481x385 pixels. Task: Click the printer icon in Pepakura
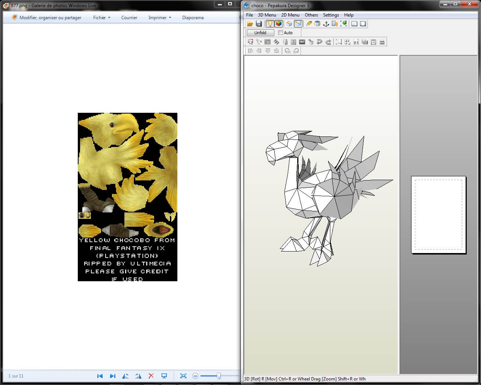pos(382,42)
